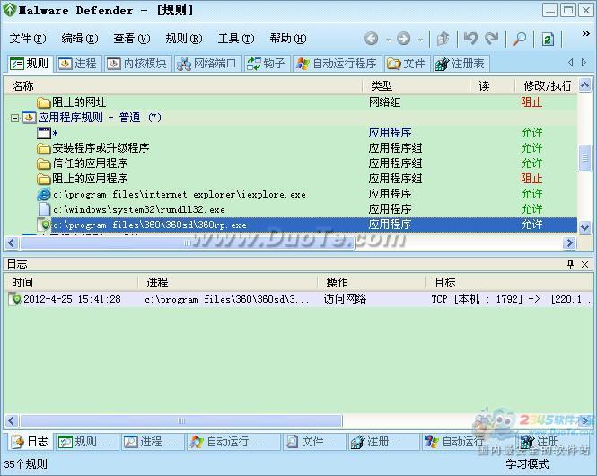Sort log by 操作 column
The image size is (597, 476).
372,283
